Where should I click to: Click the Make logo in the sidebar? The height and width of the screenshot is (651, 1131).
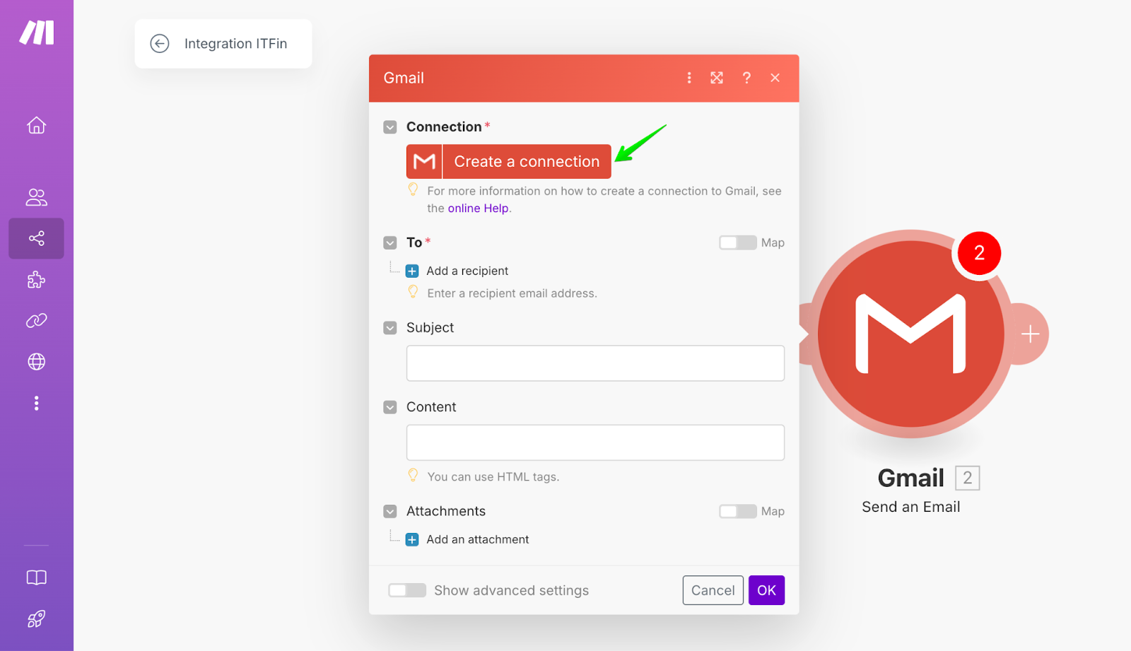(37, 33)
